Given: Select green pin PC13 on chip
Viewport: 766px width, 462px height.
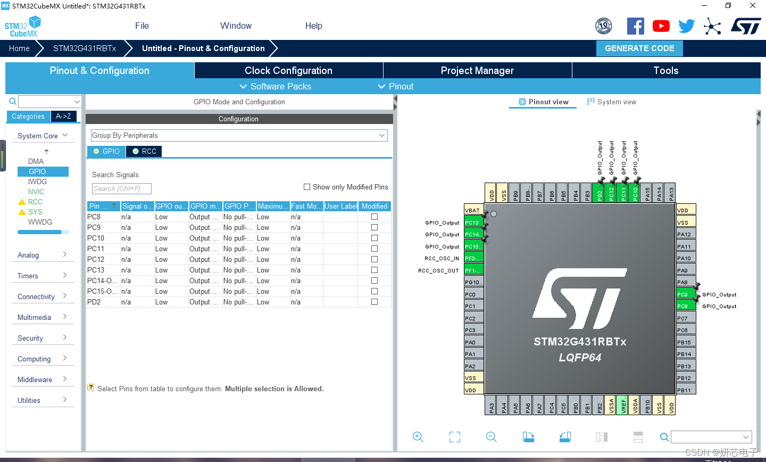Looking at the screenshot, I should pos(473,222).
